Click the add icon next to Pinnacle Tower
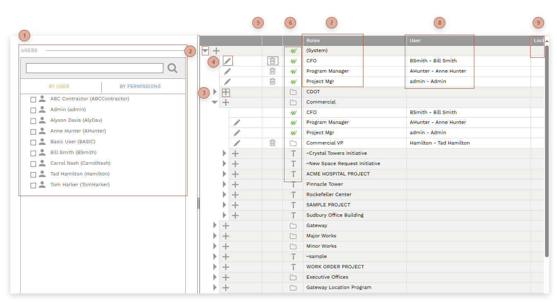The image size is (557, 303). 235,185
